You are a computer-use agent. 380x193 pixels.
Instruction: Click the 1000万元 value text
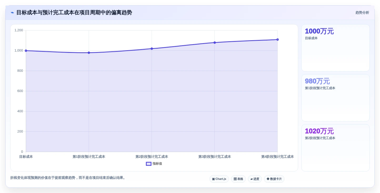[x=319, y=31]
